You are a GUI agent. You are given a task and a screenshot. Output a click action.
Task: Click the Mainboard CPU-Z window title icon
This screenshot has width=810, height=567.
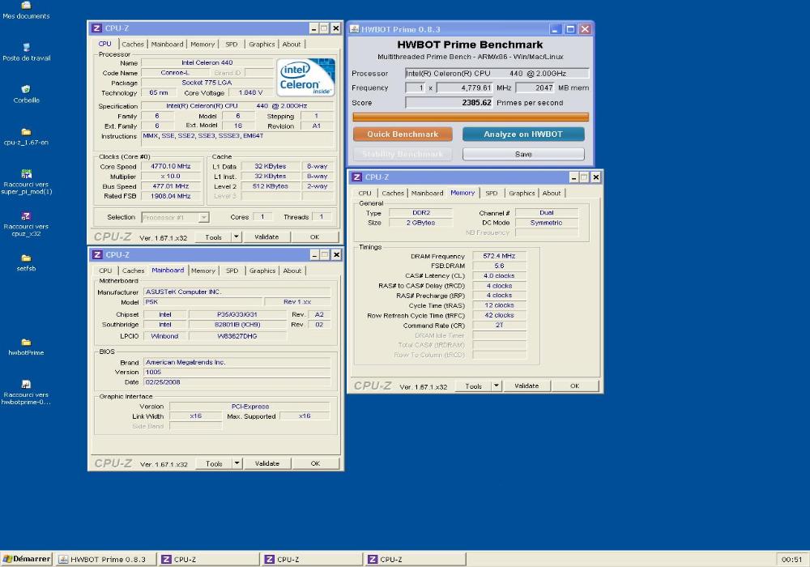(97, 254)
